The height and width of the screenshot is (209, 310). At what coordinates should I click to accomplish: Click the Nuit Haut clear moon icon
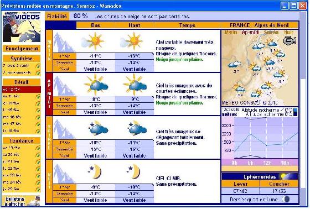pyautogui.click(x=133, y=171)
